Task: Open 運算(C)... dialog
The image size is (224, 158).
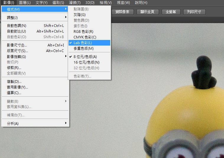Action: pyautogui.click(x=35, y=93)
